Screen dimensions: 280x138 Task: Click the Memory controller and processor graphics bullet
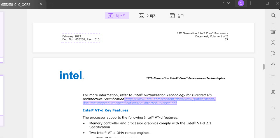150,125
